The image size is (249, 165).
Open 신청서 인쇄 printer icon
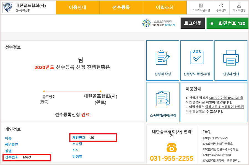(231, 57)
